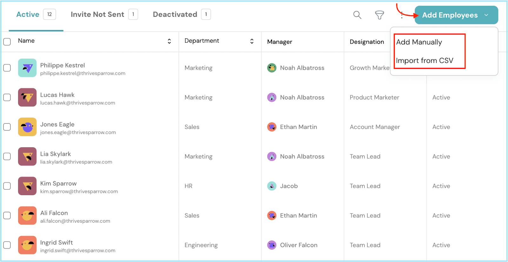Click Jones Eagle's yellow avatar

coord(27,127)
